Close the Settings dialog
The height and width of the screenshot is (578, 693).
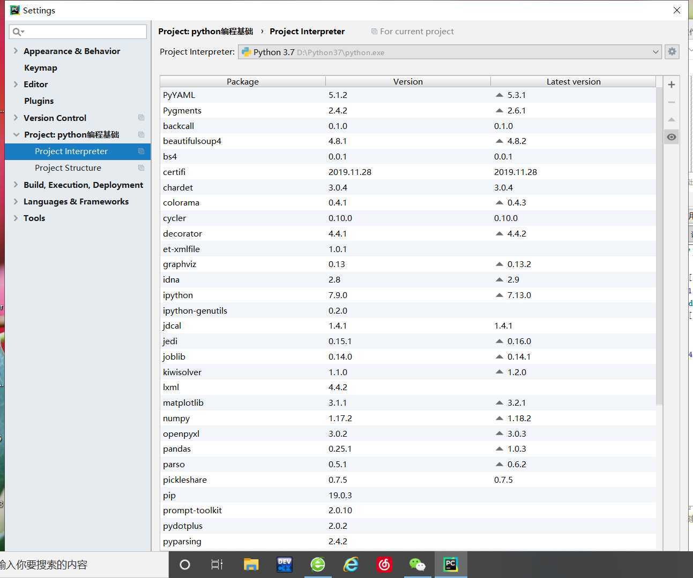(677, 10)
